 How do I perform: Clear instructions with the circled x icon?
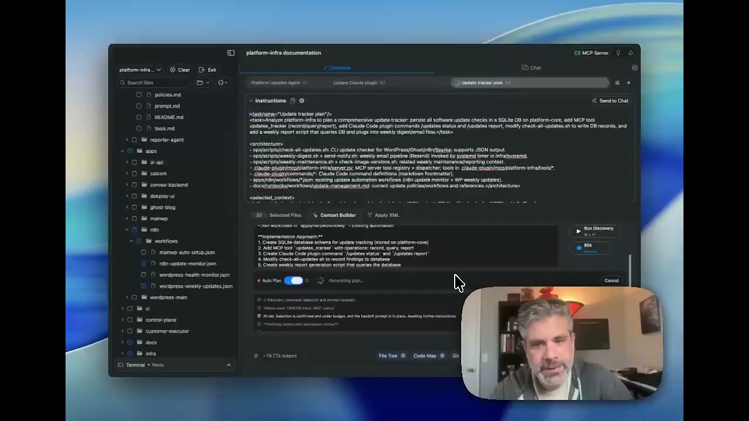(x=302, y=101)
